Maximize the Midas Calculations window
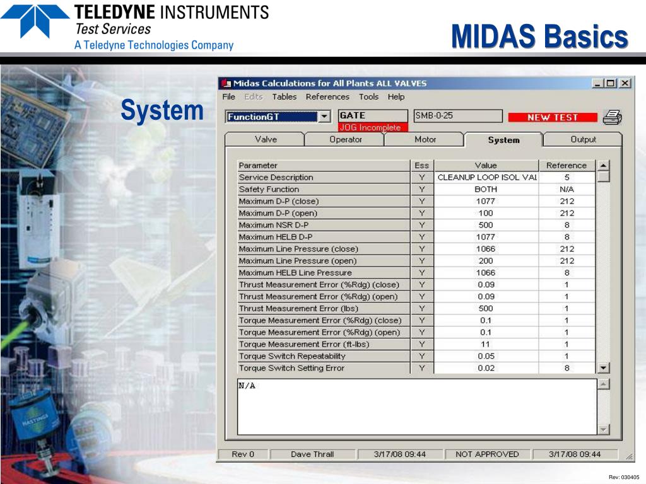Screen dimensions: 646x484 (x=611, y=84)
